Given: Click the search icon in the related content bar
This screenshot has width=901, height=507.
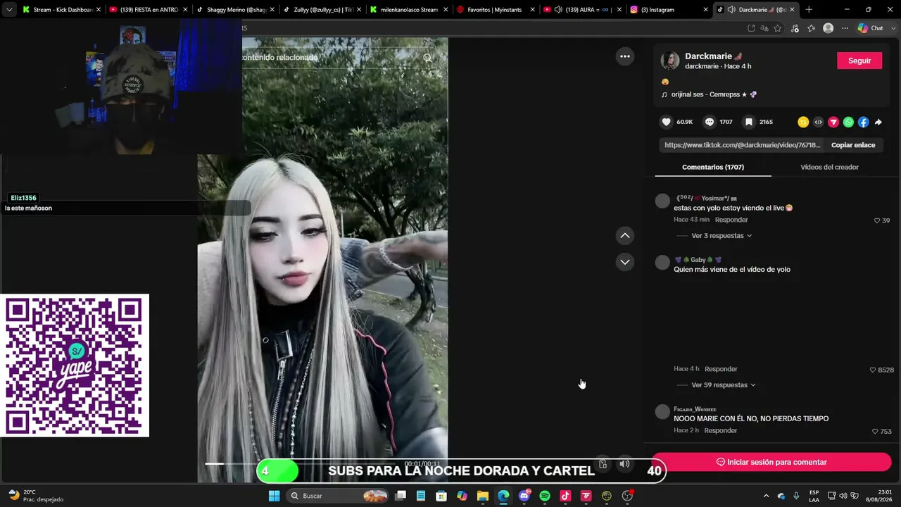Looking at the screenshot, I should tap(427, 58).
